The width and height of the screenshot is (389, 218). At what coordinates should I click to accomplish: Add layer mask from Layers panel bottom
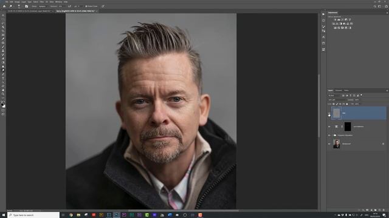coord(367,210)
